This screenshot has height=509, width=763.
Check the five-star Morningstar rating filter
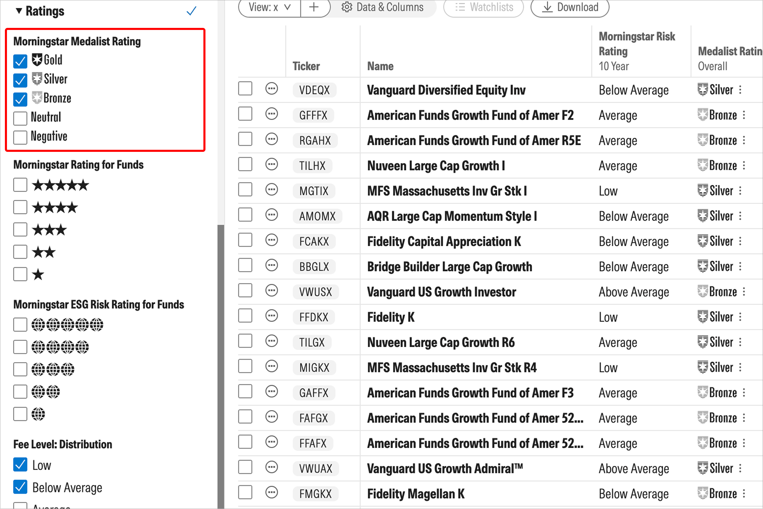(20, 185)
